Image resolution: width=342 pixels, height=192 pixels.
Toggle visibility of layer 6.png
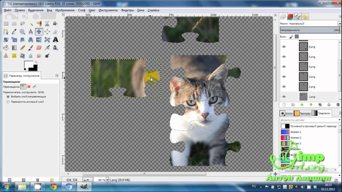[x=284, y=47]
